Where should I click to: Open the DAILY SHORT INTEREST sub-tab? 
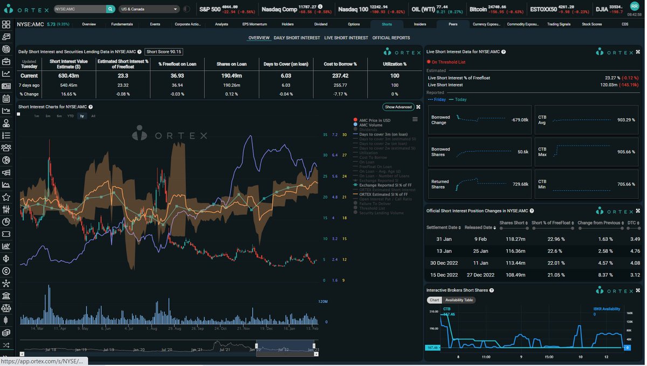(297, 38)
